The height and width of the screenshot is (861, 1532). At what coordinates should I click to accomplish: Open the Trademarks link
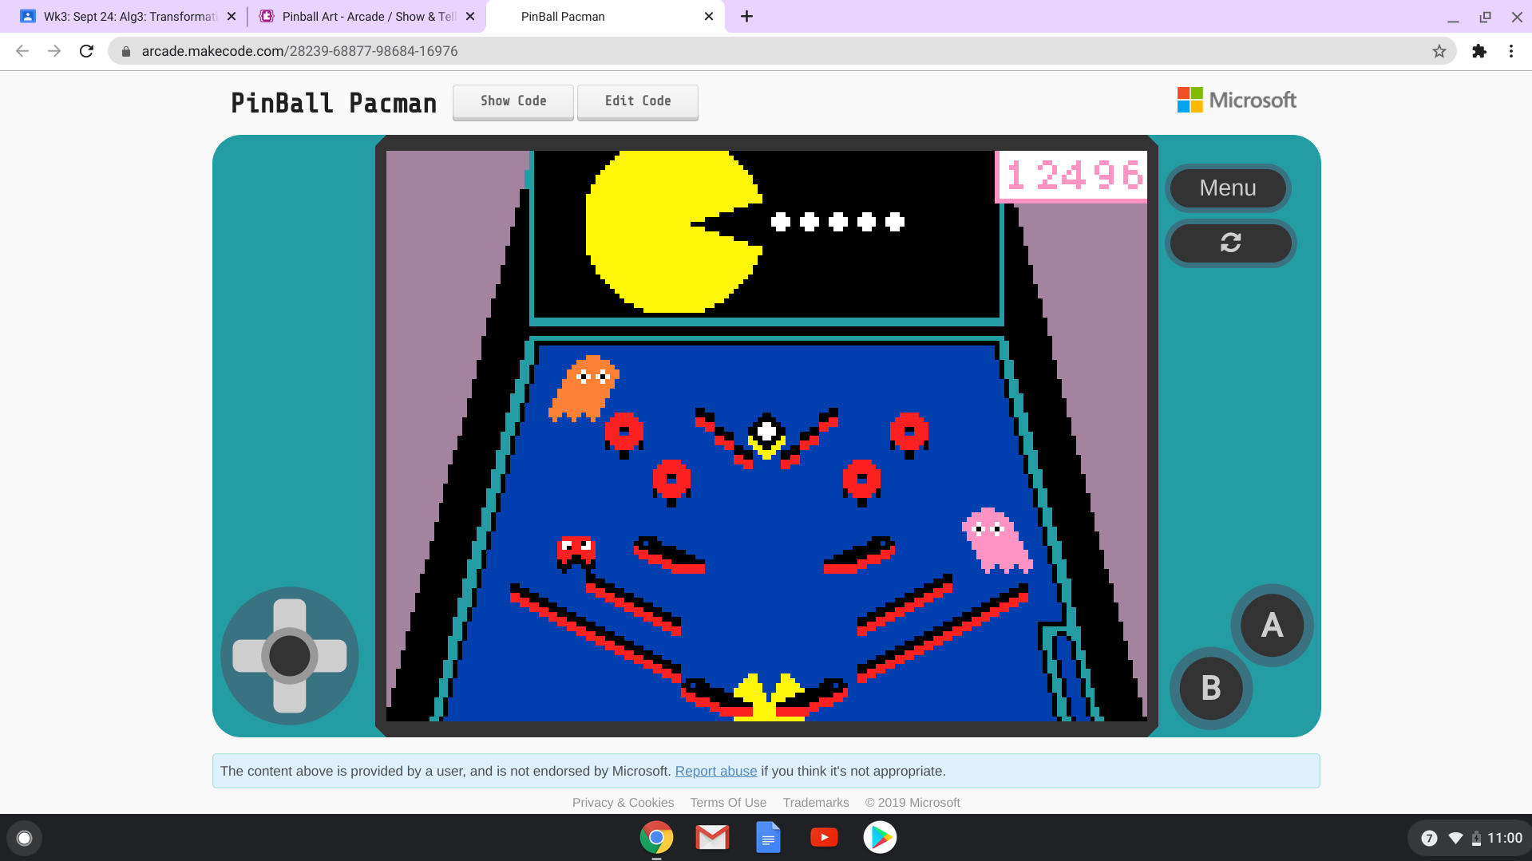coord(816,803)
